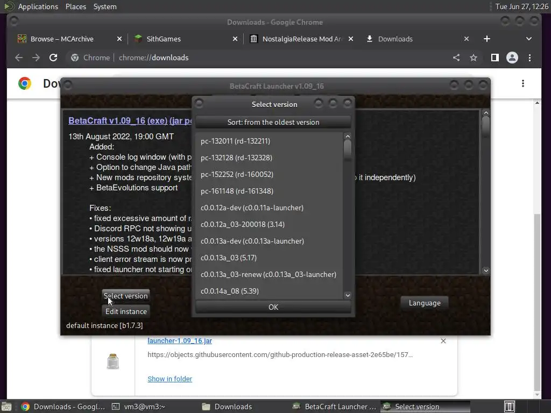Select version c0.0.12a_03-200018 (3.14)
Image resolution: width=551 pixels, height=413 pixels.
point(269,224)
